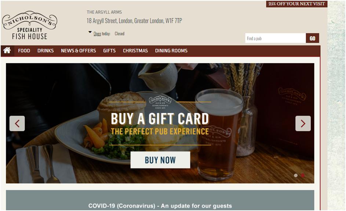
Task: Expand opening hours with the triangle arrow
Action: click(x=90, y=32)
